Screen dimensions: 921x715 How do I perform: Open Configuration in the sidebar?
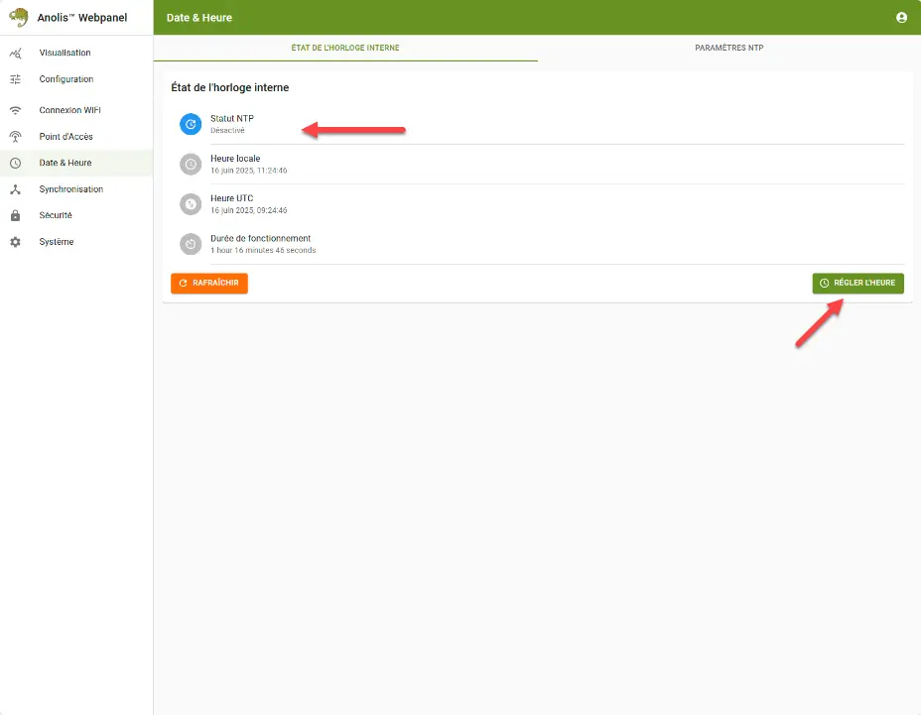pos(76,79)
